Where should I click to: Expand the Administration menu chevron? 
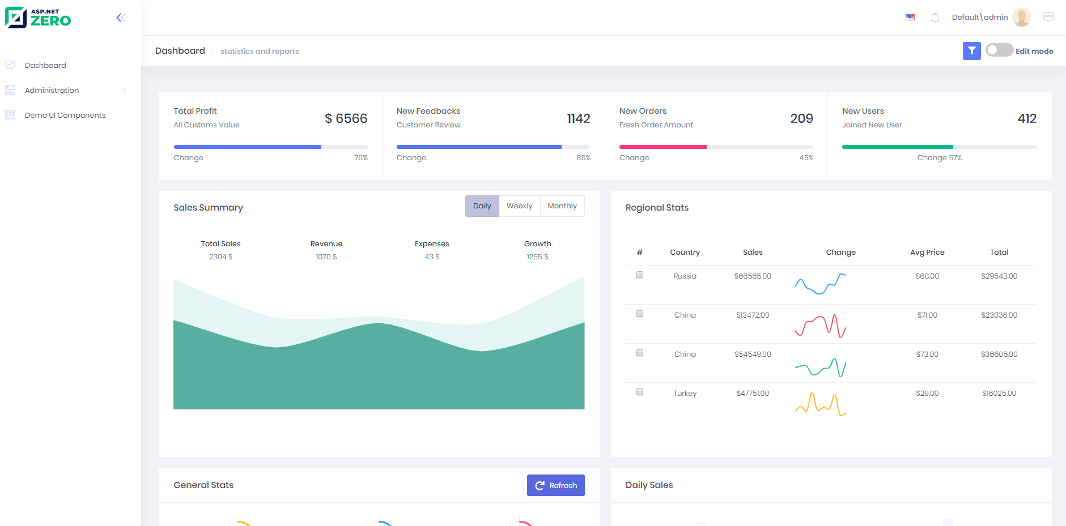[125, 90]
